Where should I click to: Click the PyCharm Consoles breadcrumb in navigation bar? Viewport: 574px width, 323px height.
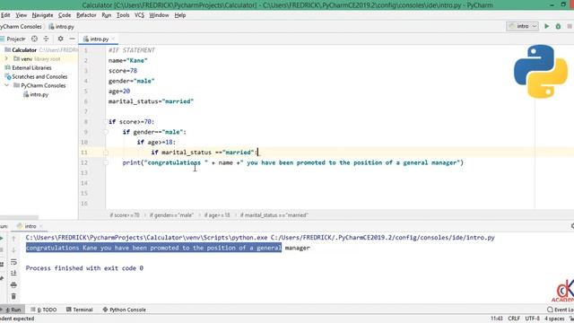click(21, 27)
